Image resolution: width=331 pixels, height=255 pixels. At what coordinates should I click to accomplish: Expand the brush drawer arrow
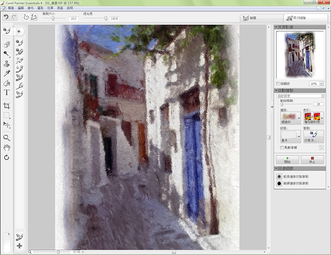point(19,31)
